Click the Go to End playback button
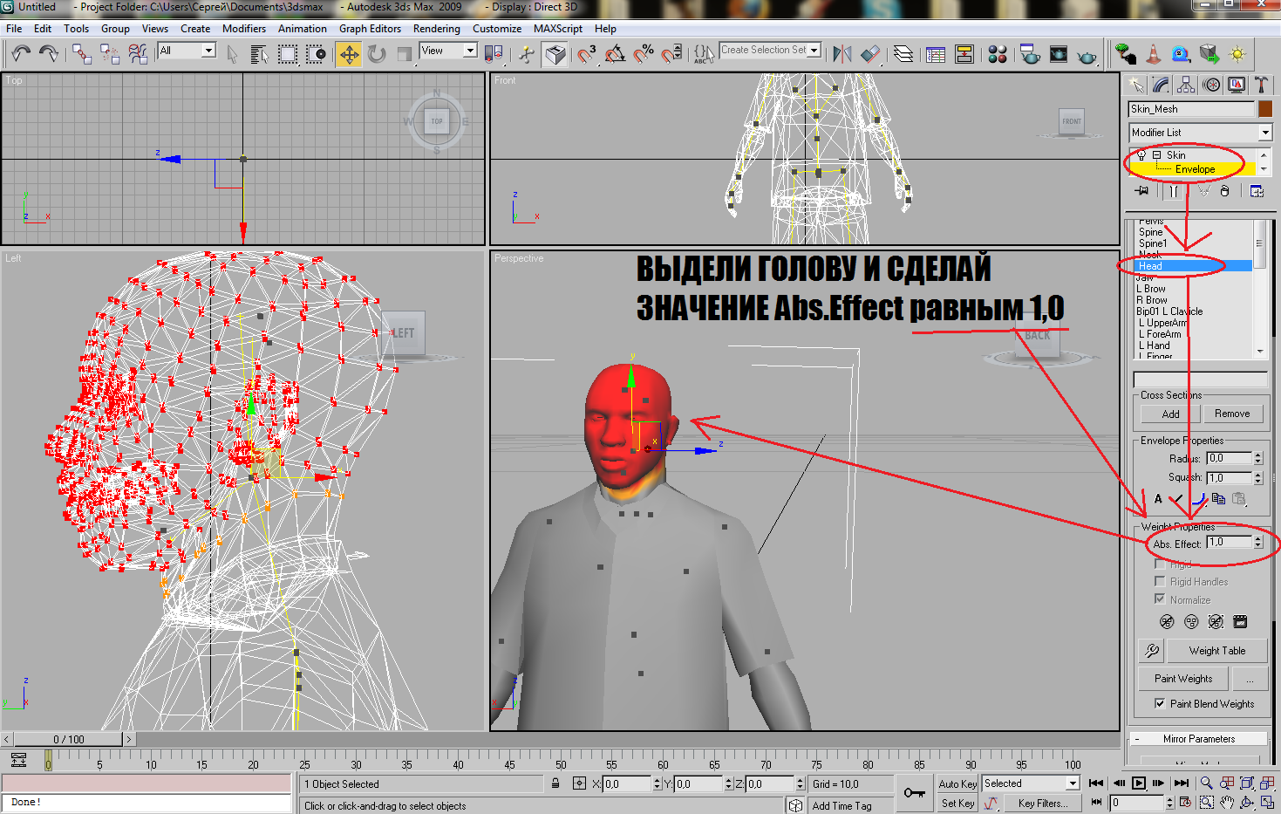 [x=1182, y=783]
